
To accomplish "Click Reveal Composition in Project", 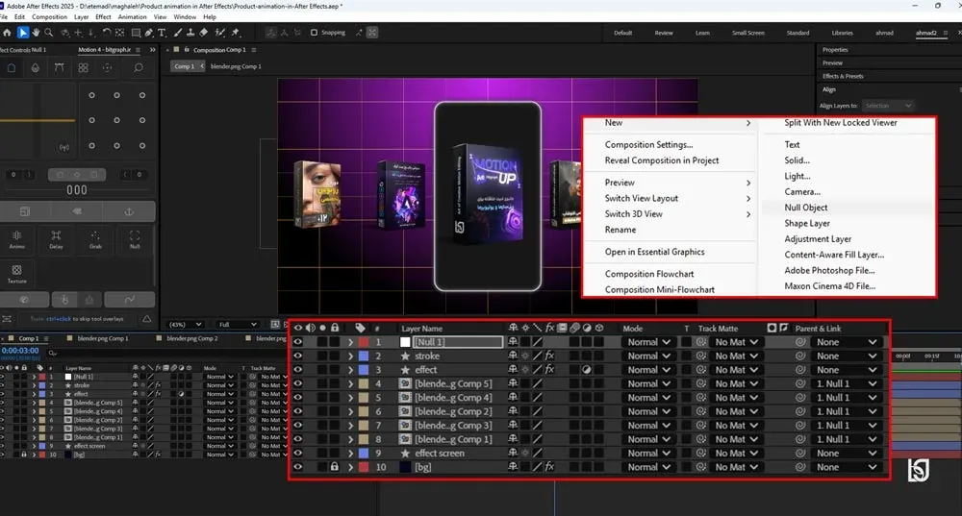I will click(x=662, y=160).
